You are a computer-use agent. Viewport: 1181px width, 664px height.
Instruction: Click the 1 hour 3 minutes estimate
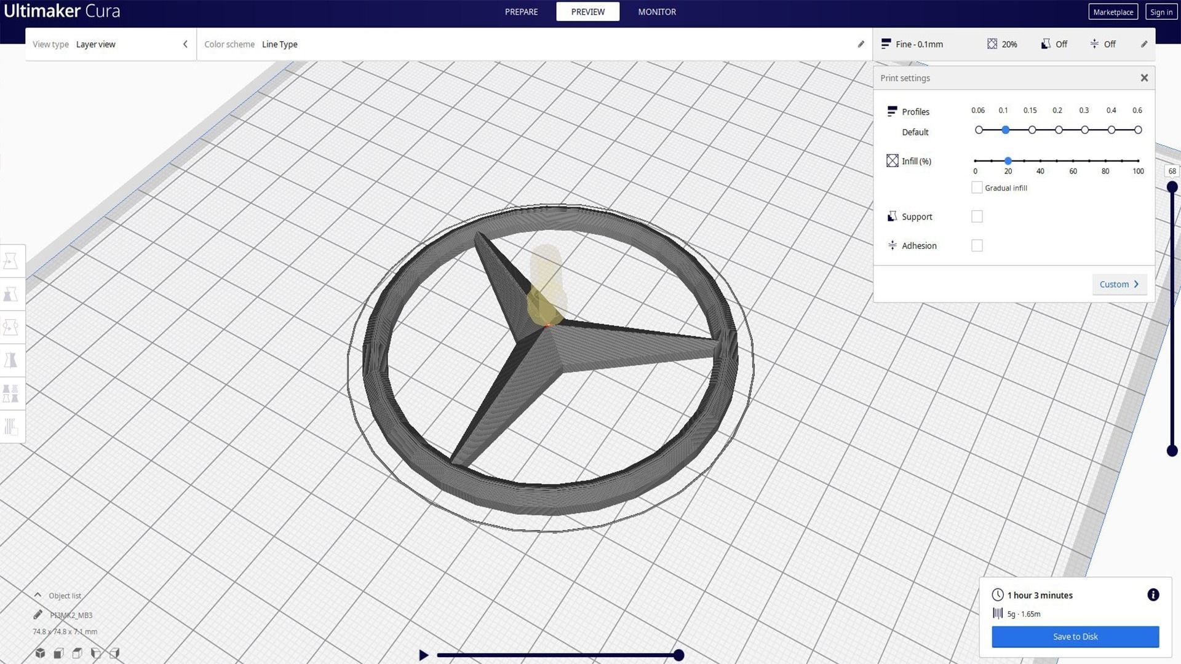[1040, 595]
